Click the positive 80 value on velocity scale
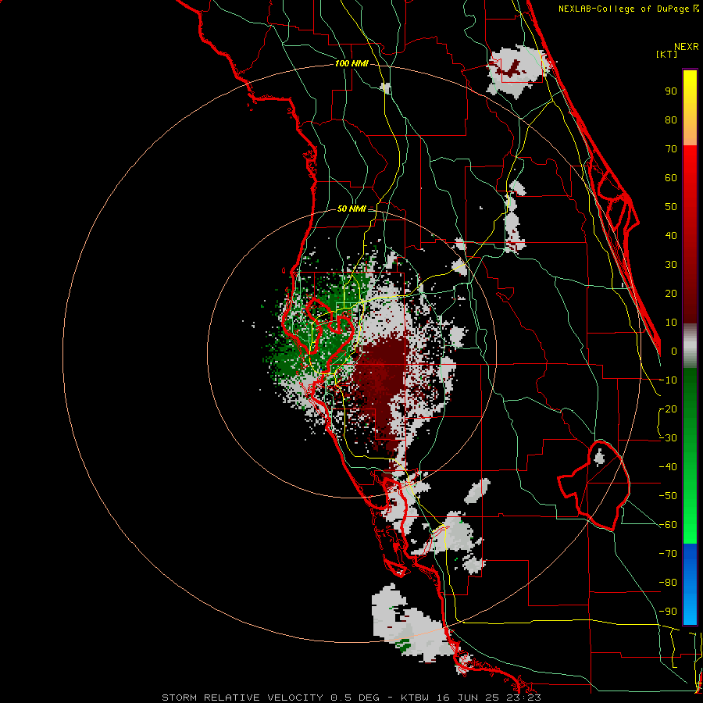 click(x=671, y=120)
